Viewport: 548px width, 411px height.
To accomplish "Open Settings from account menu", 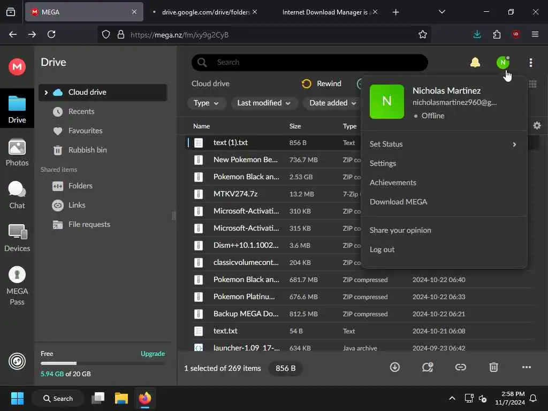I will [383, 164].
